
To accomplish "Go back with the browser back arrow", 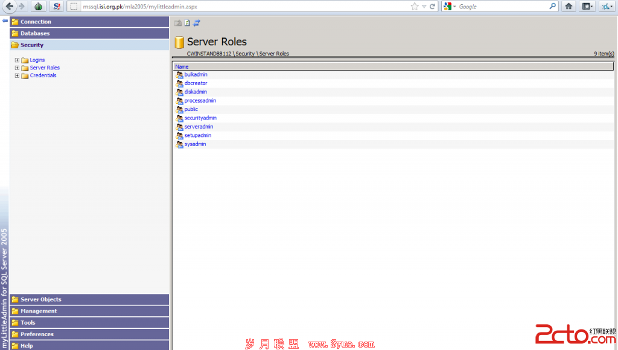I will pyautogui.click(x=10, y=6).
